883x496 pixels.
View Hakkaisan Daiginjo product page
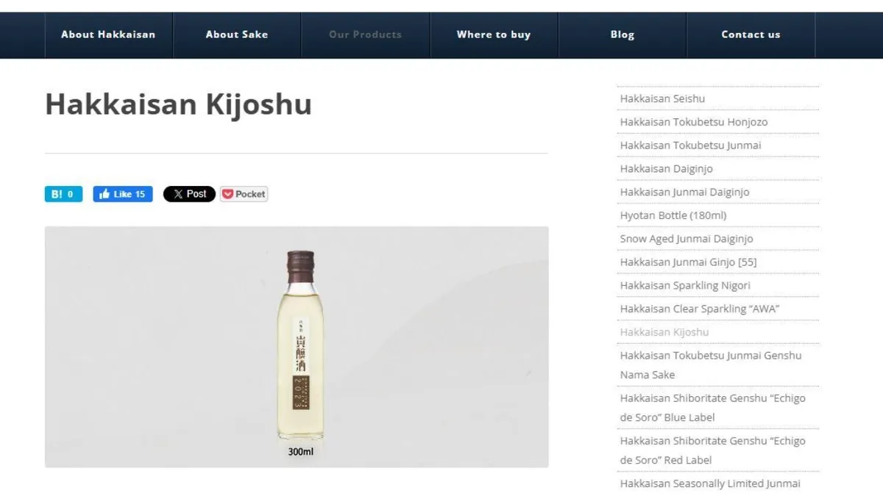point(666,168)
